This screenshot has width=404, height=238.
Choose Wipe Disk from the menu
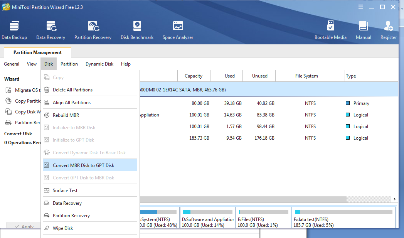tap(90, 228)
